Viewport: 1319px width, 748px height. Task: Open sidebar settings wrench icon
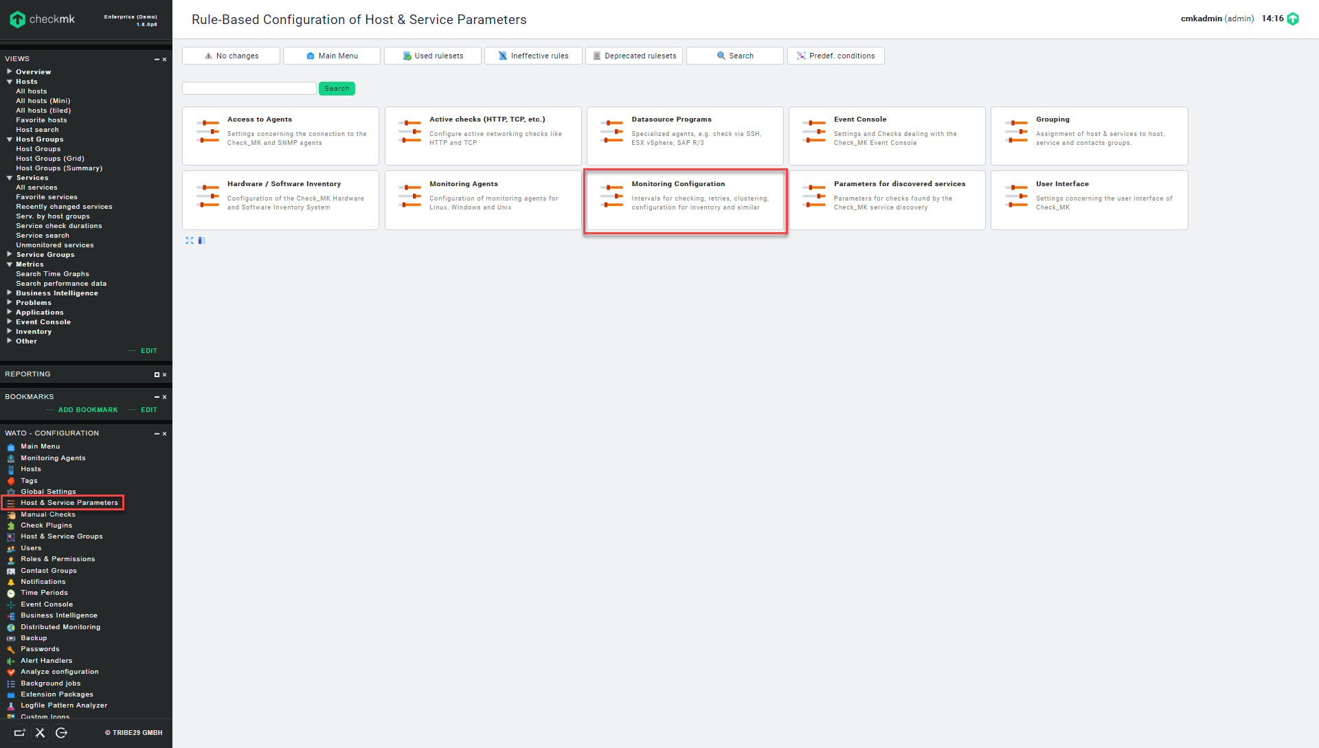pos(41,733)
